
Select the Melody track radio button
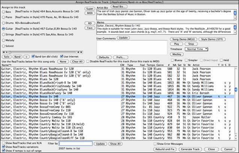coord(3,40)
